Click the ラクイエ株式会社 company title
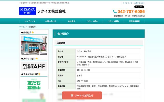The image size is (164, 102). 52,11
